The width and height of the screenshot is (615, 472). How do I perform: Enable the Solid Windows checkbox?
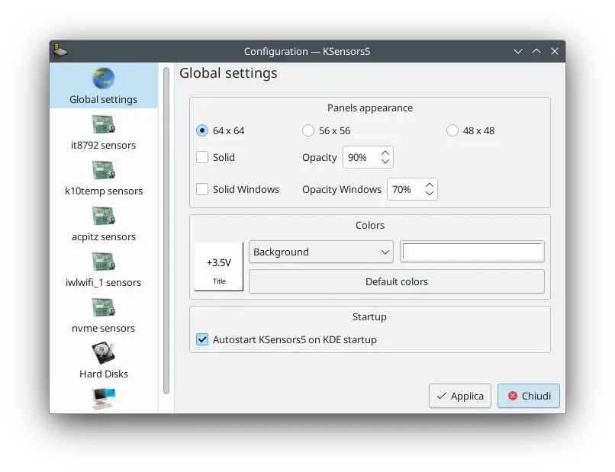tap(202, 189)
